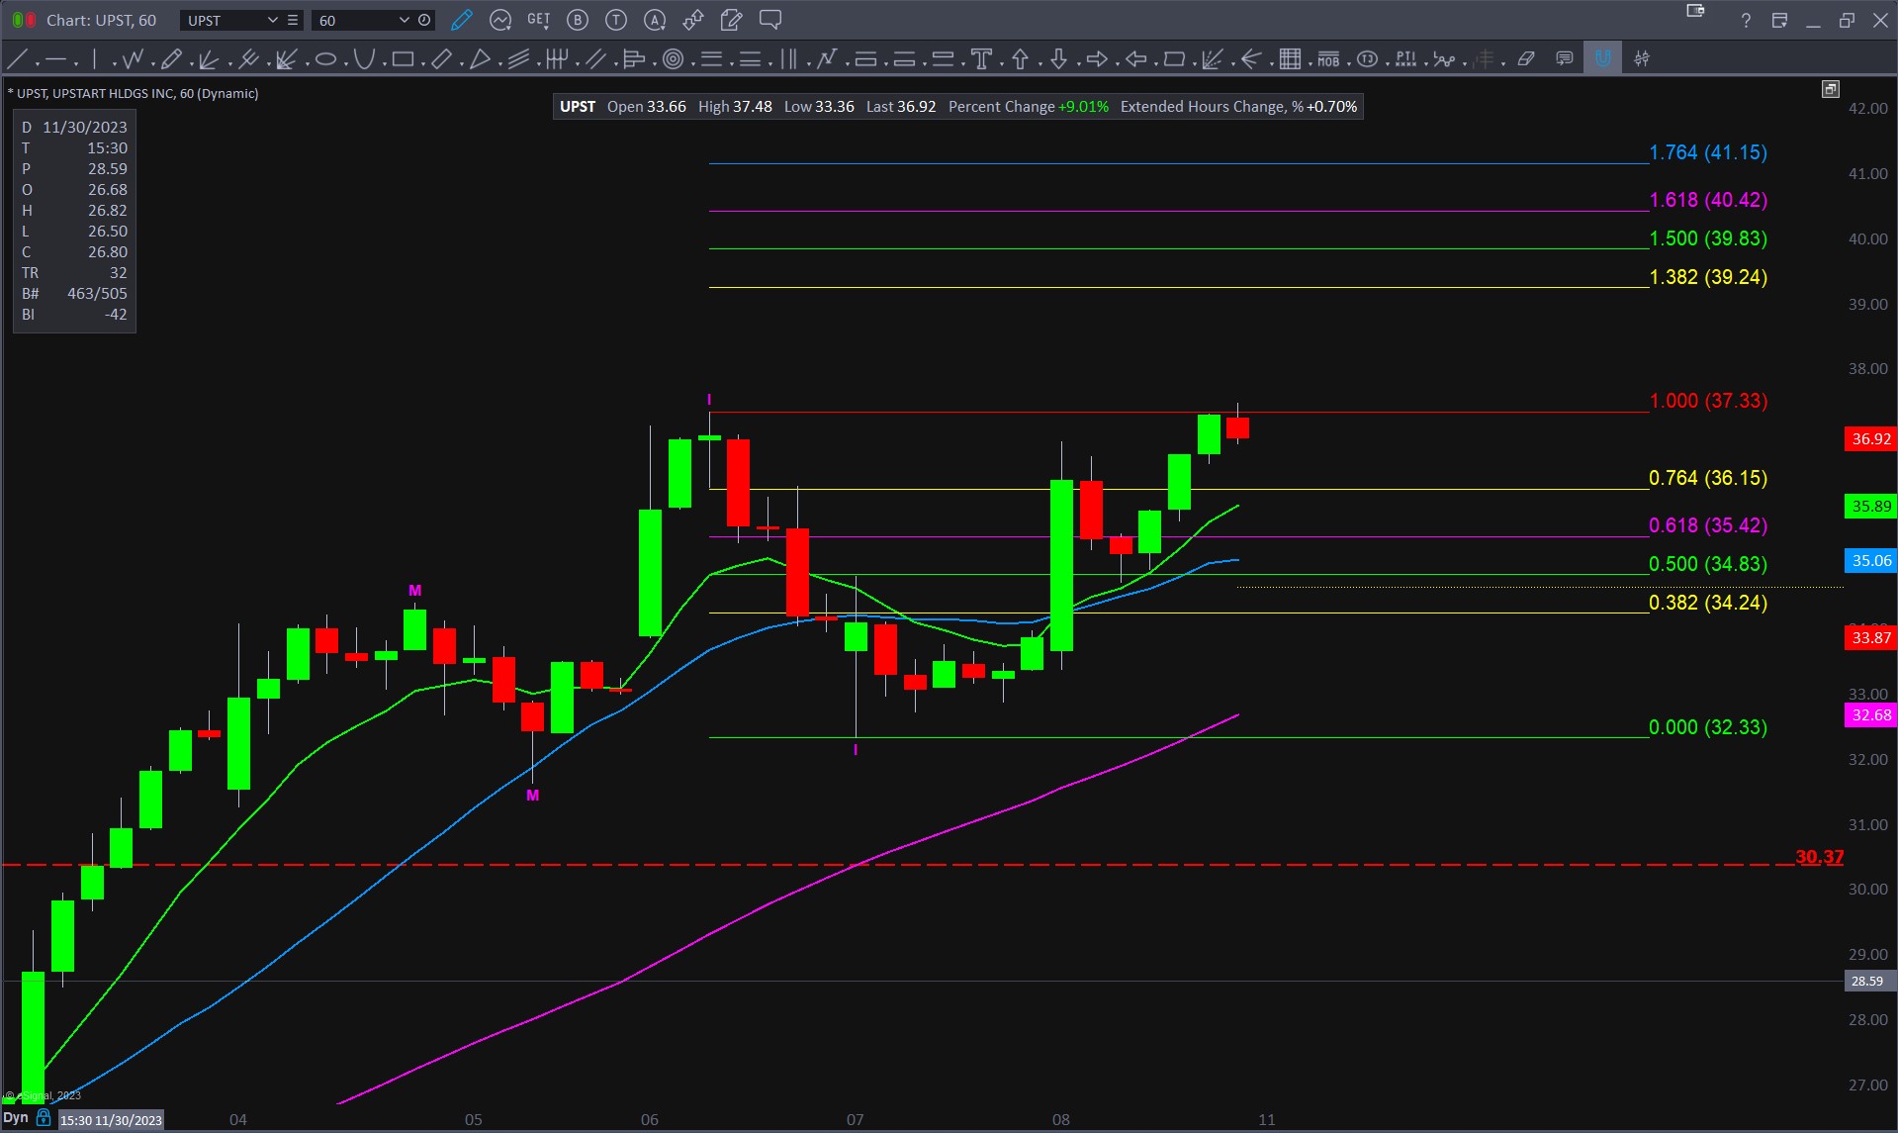Click the eraser tool in drawing toolbar
This screenshot has height=1133, width=1898.
(1526, 59)
